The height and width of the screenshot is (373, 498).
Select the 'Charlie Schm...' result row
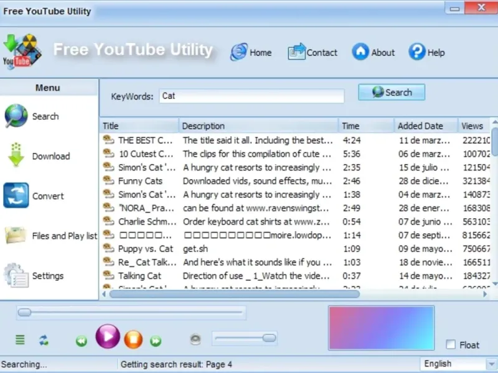pos(296,221)
